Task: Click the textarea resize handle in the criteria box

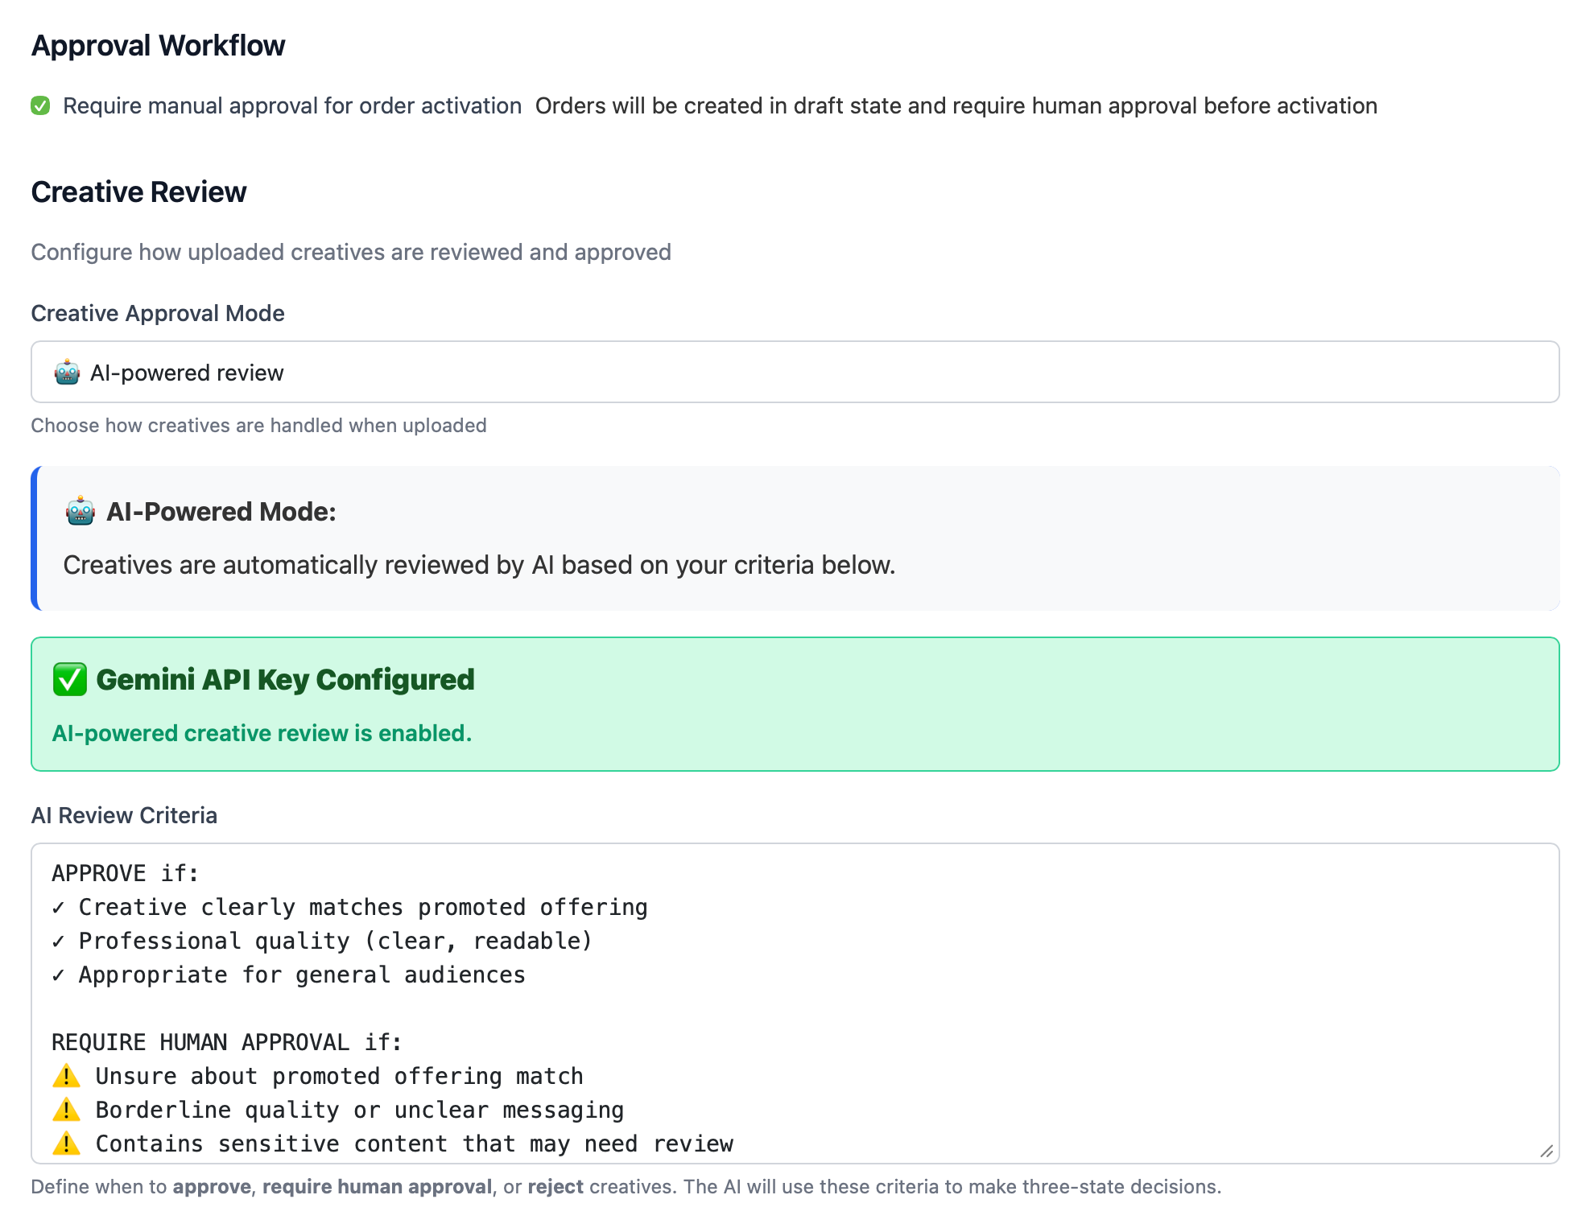Action: [1547, 1152]
